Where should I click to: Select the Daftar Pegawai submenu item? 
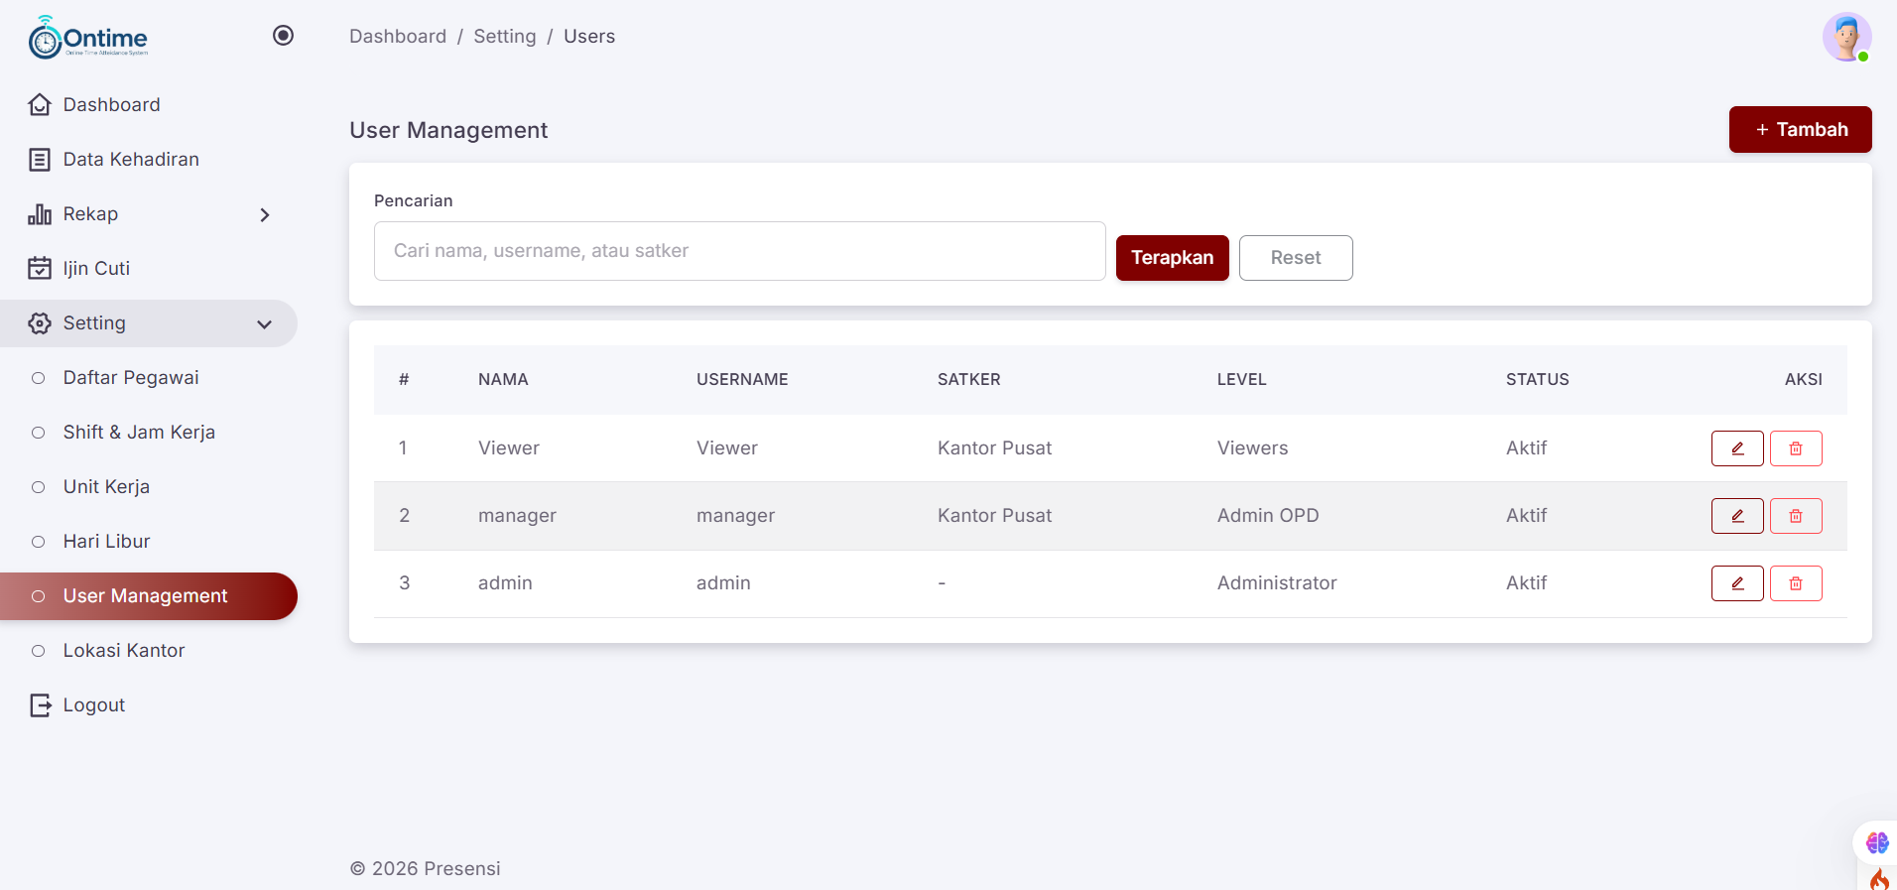(x=131, y=378)
